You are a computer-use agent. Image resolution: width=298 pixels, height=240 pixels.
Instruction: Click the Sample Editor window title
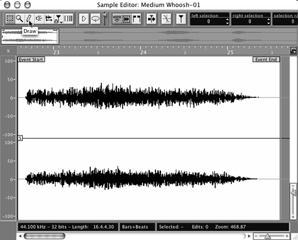tap(148, 5)
